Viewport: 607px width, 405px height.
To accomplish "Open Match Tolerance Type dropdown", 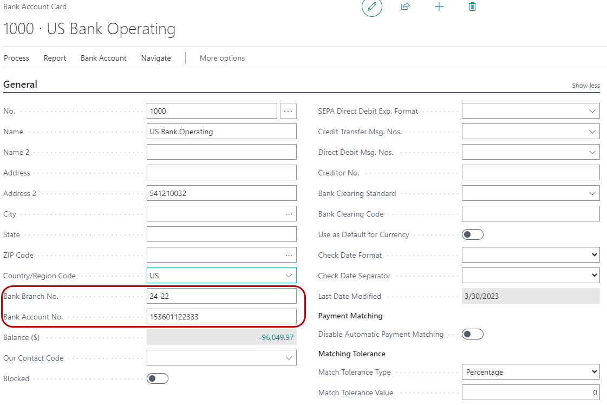I will pyautogui.click(x=594, y=372).
